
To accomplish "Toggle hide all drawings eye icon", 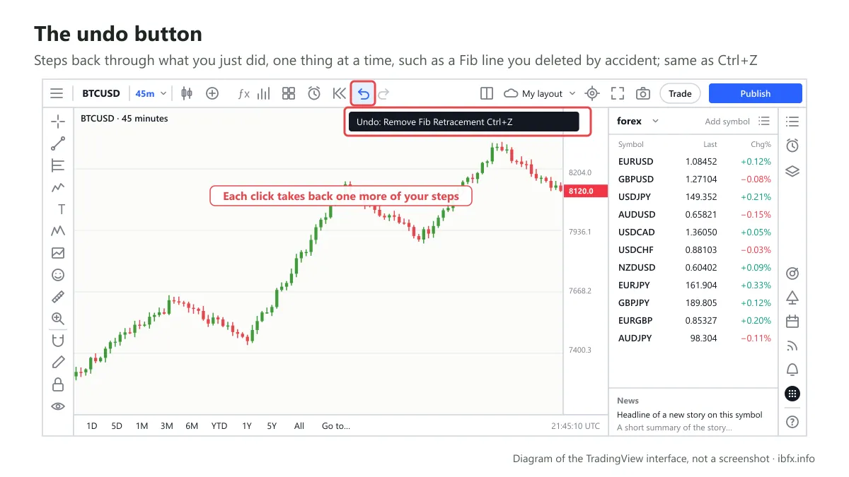I will tap(58, 406).
